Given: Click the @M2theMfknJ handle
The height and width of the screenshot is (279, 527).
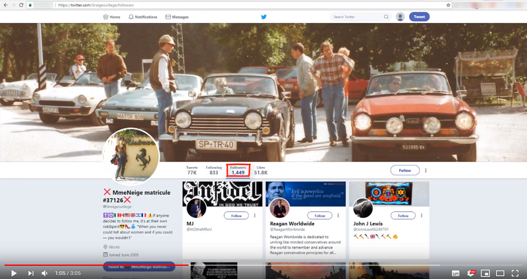Looking at the screenshot, I should 199,230.
